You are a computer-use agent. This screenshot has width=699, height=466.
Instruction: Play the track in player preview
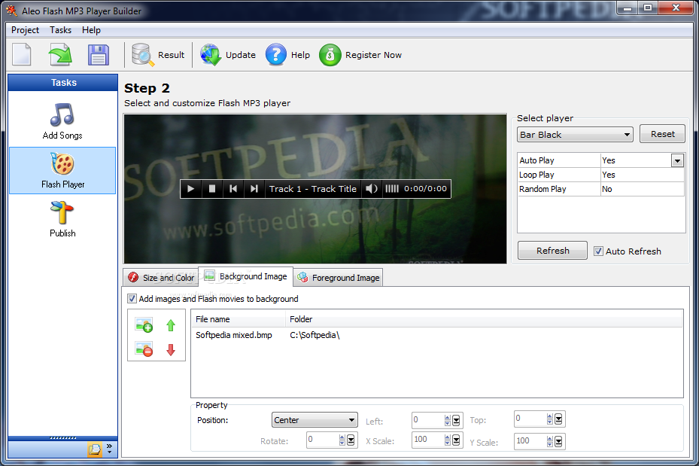[x=191, y=189]
